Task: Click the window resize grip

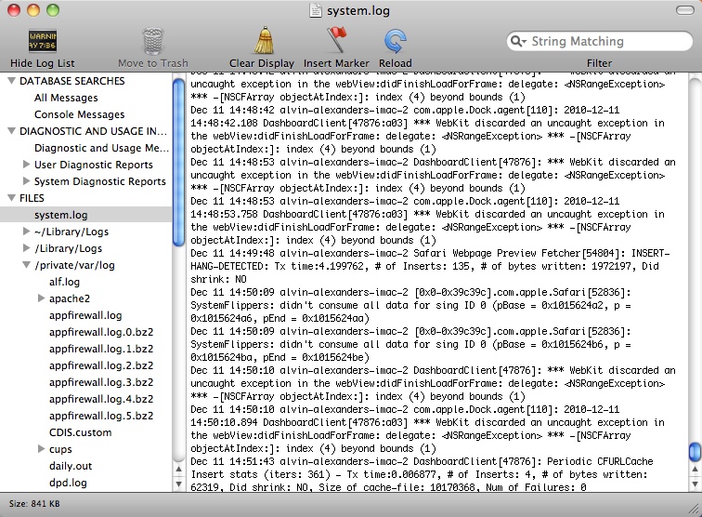Action: (694, 509)
